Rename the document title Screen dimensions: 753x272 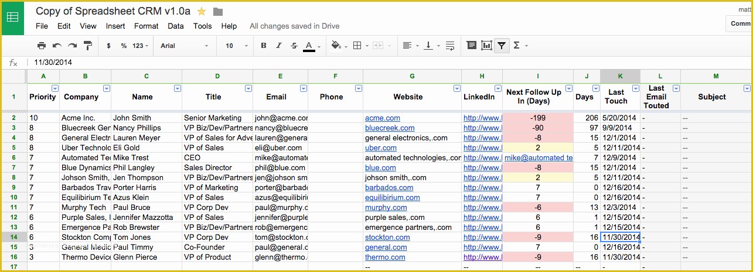pos(113,11)
